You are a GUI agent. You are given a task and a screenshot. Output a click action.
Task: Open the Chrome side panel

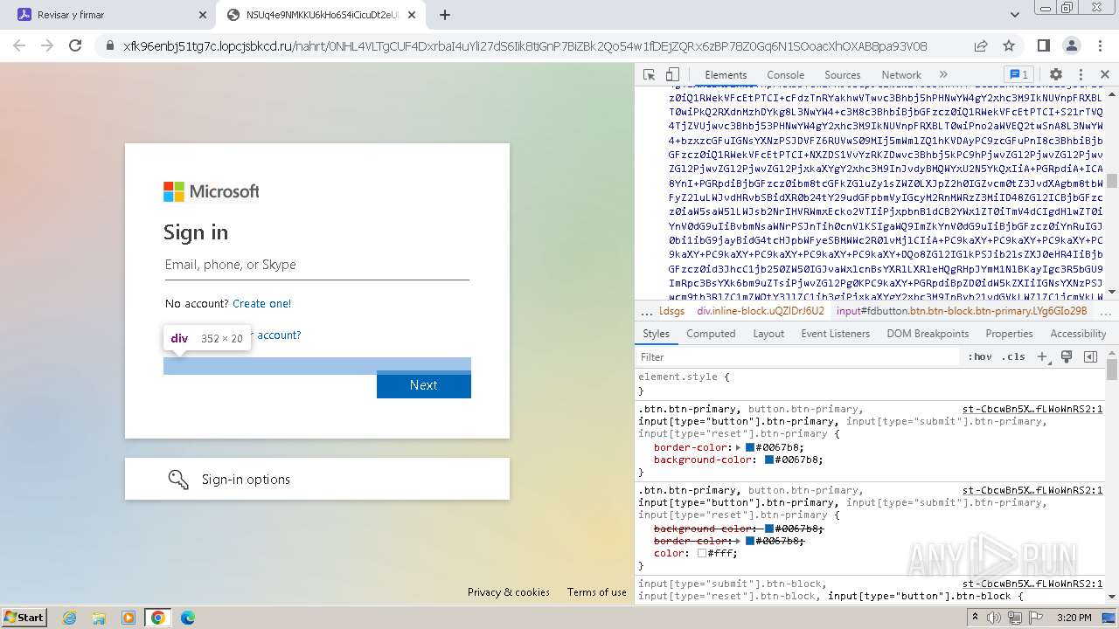pyautogui.click(x=1044, y=45)
